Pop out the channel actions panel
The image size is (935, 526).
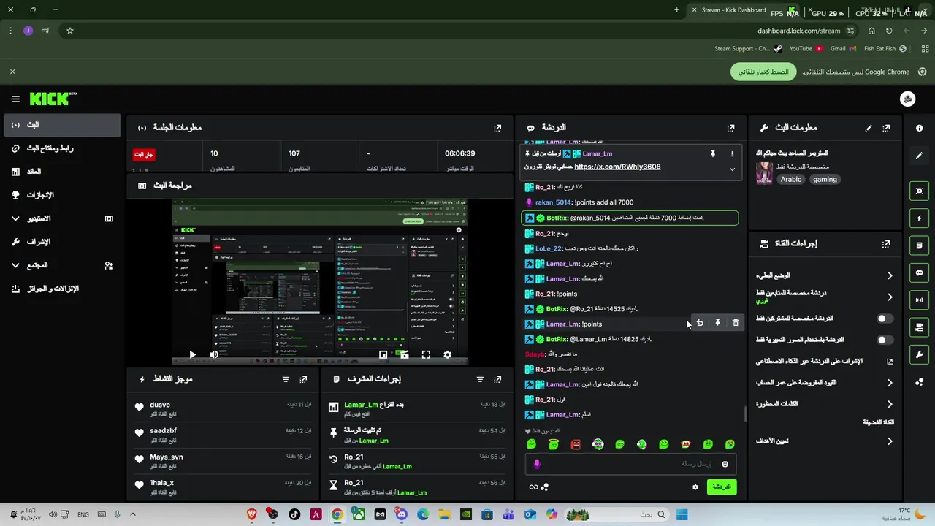pyautogui.click(x=886, y=244)
